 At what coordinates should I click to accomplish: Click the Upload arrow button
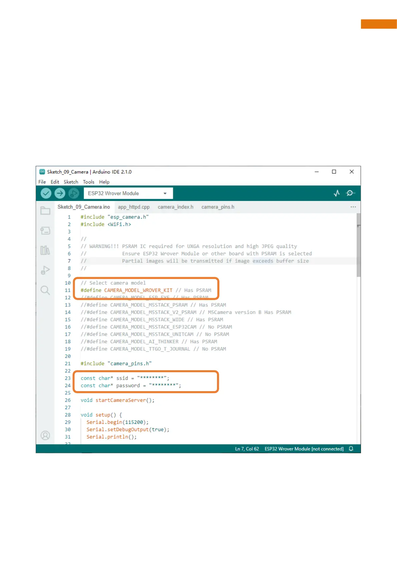click(60, 193)
